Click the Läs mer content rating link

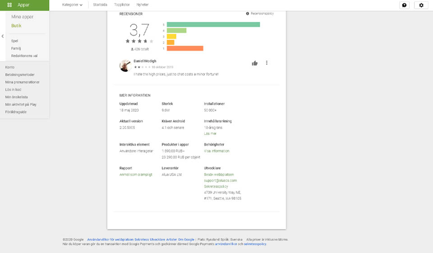click(x=210, y=134)
